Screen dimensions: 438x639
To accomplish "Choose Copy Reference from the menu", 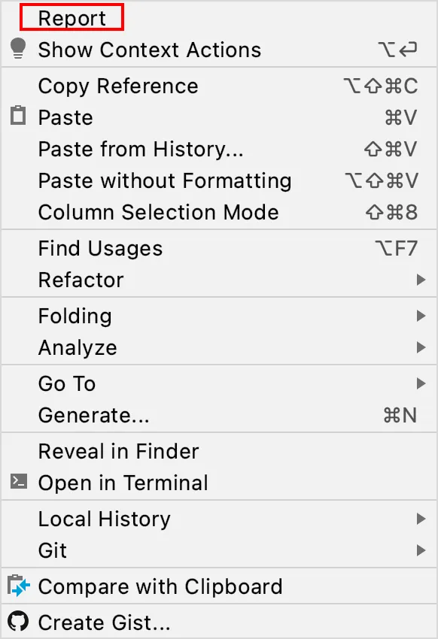I will tap(219, 86).
